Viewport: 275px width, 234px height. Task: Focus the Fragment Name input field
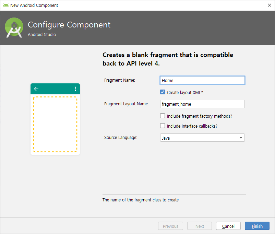pos(202,80)
